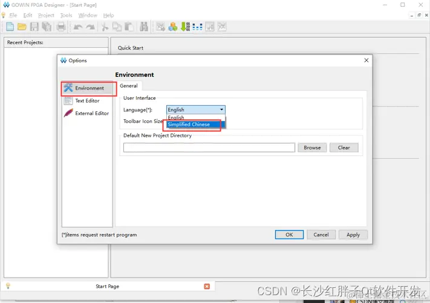
Task: Click the MDI close X next to restore button
Action: coord(426,15)
